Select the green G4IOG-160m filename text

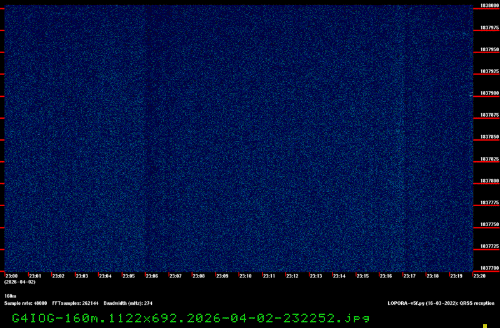191,319
